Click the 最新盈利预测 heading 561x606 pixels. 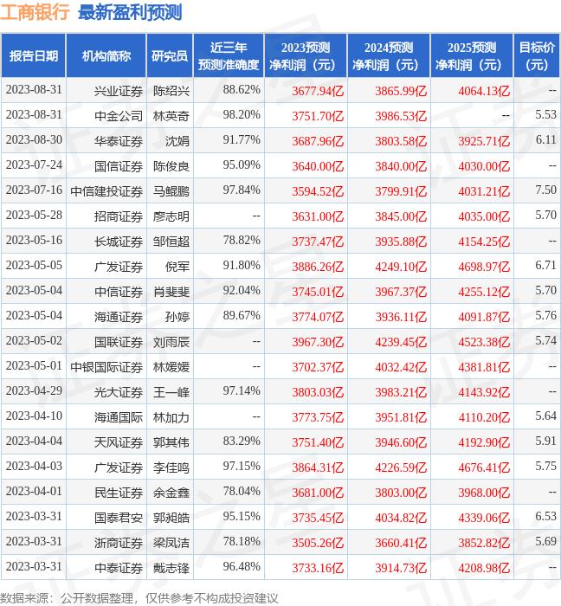130,12
